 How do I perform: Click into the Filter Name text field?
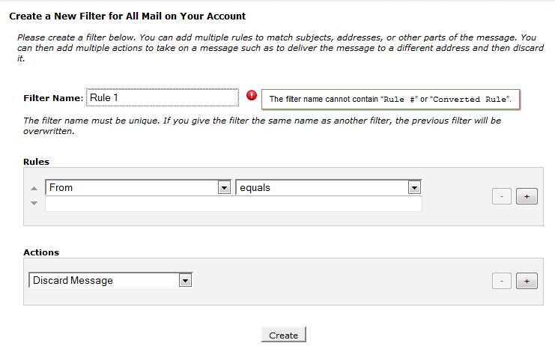coord(163,97)
